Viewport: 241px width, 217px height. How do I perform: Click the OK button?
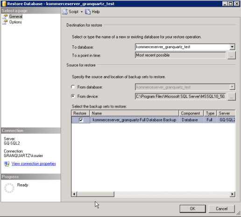(x=193, y=209)
